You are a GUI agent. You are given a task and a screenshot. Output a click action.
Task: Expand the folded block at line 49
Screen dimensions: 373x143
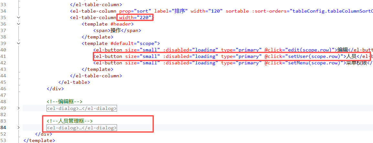(18, 108)
